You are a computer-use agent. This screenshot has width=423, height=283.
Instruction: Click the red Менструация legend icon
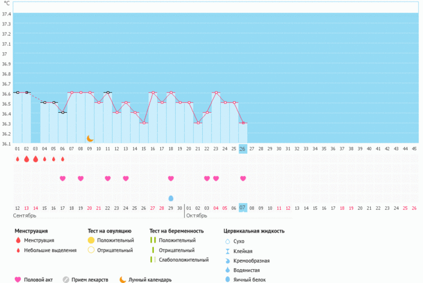tap(18, 241)
